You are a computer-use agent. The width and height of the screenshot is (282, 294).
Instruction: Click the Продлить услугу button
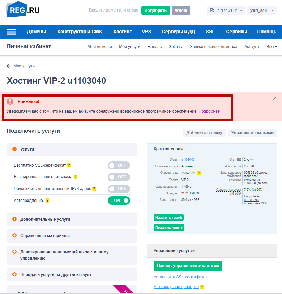click(x=169, y=227)
